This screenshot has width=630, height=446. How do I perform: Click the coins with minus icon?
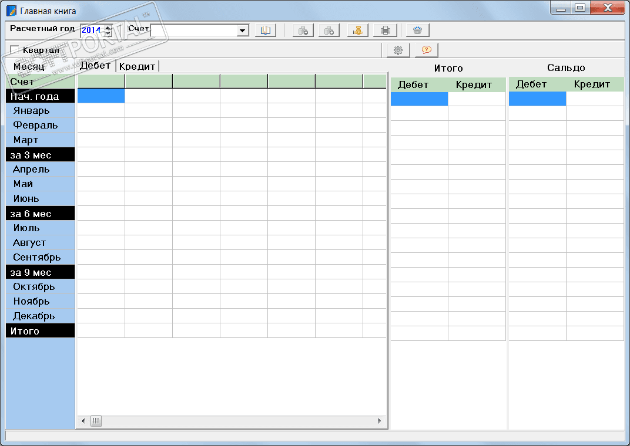pyautogui.click(x=303, y=30)
